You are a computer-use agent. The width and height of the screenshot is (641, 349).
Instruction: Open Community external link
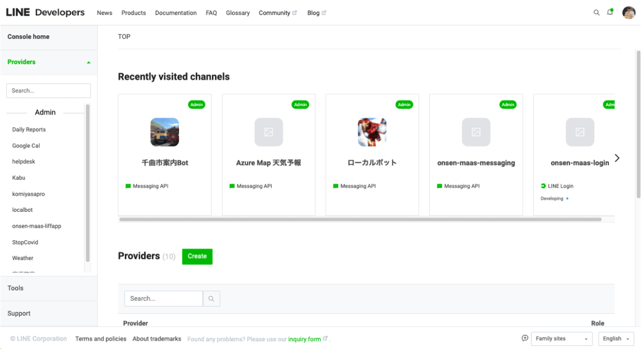278,13
